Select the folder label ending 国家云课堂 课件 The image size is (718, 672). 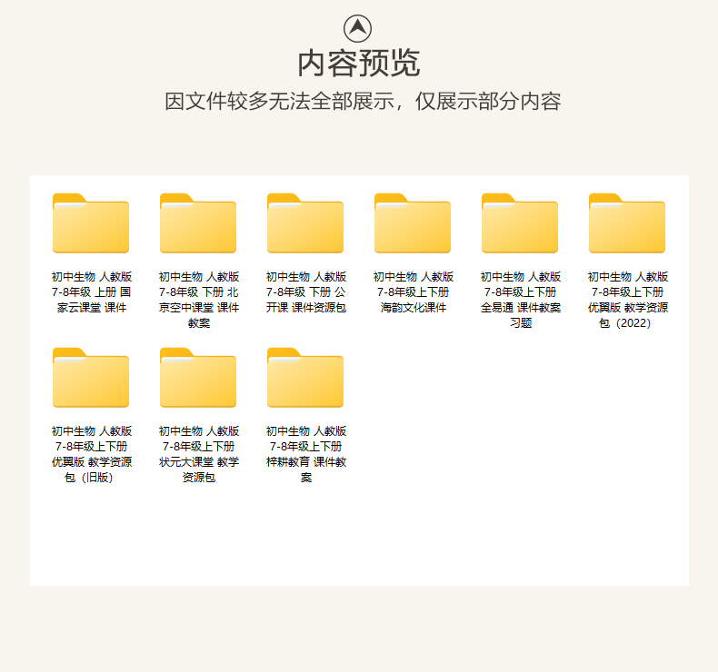(x=92, y=292)
